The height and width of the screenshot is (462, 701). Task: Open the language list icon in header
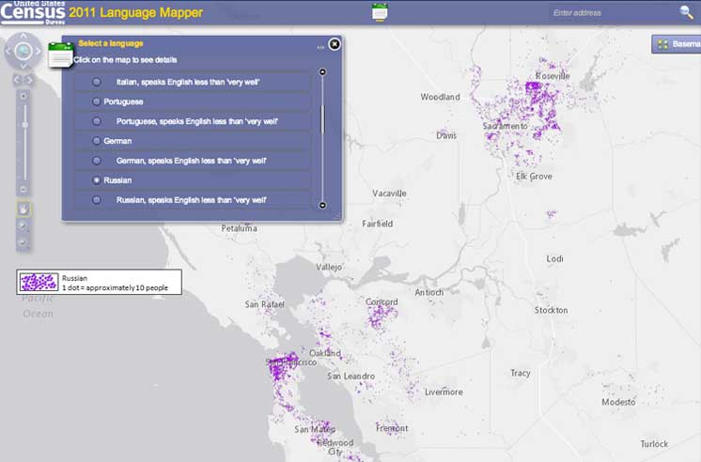(380, 11)
